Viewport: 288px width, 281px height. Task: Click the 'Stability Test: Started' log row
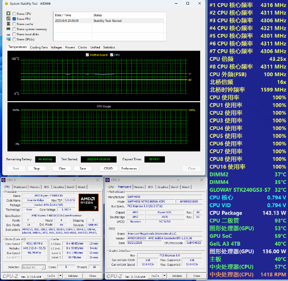108,21
